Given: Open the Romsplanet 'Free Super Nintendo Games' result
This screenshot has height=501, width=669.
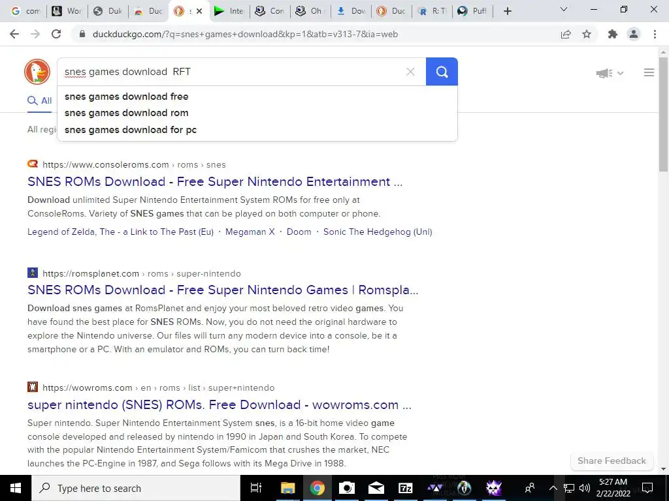Looking at the screenshot, I should 223,290.
